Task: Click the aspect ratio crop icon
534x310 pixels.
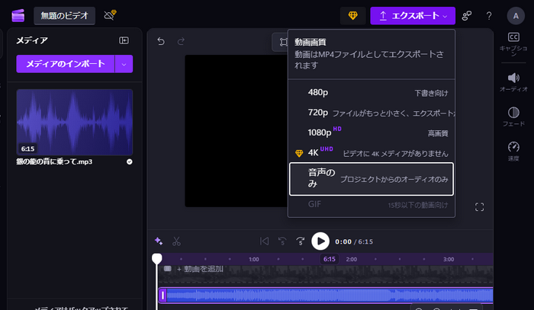Action: point(283,42)
